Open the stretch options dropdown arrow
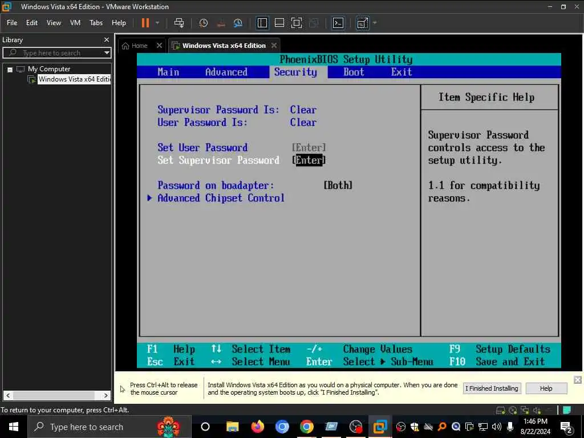 pos(375,23)
